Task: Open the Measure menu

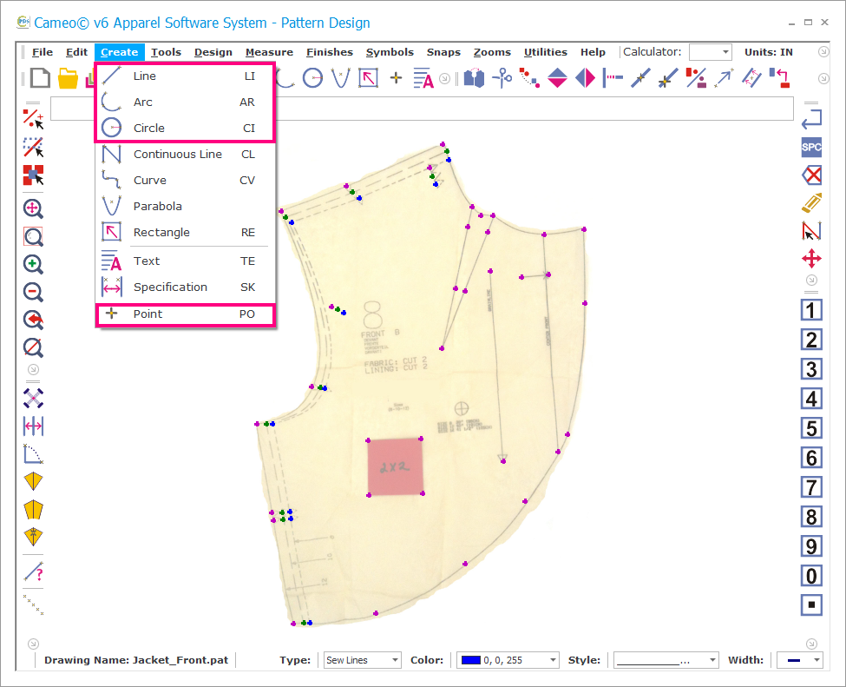Action: [269, 52]
